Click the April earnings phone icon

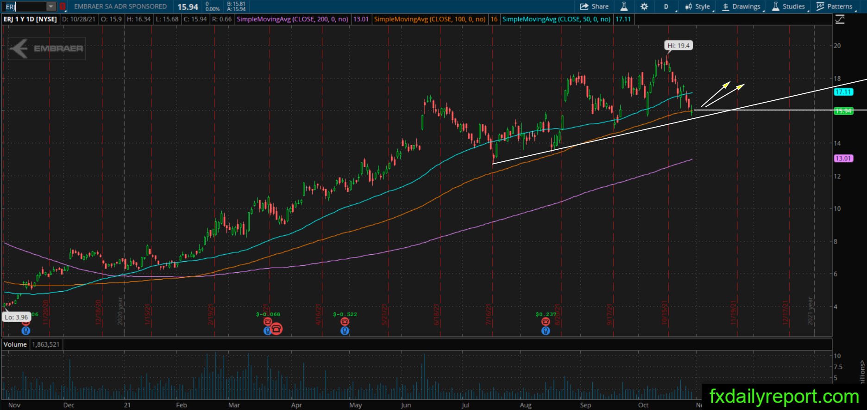345,322
